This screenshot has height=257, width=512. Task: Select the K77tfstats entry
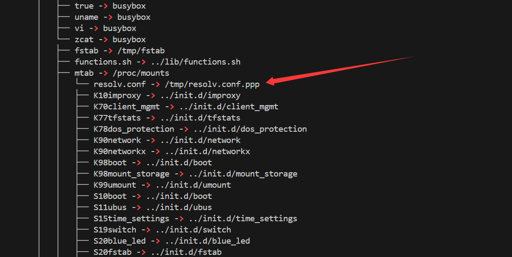[117, 118]
